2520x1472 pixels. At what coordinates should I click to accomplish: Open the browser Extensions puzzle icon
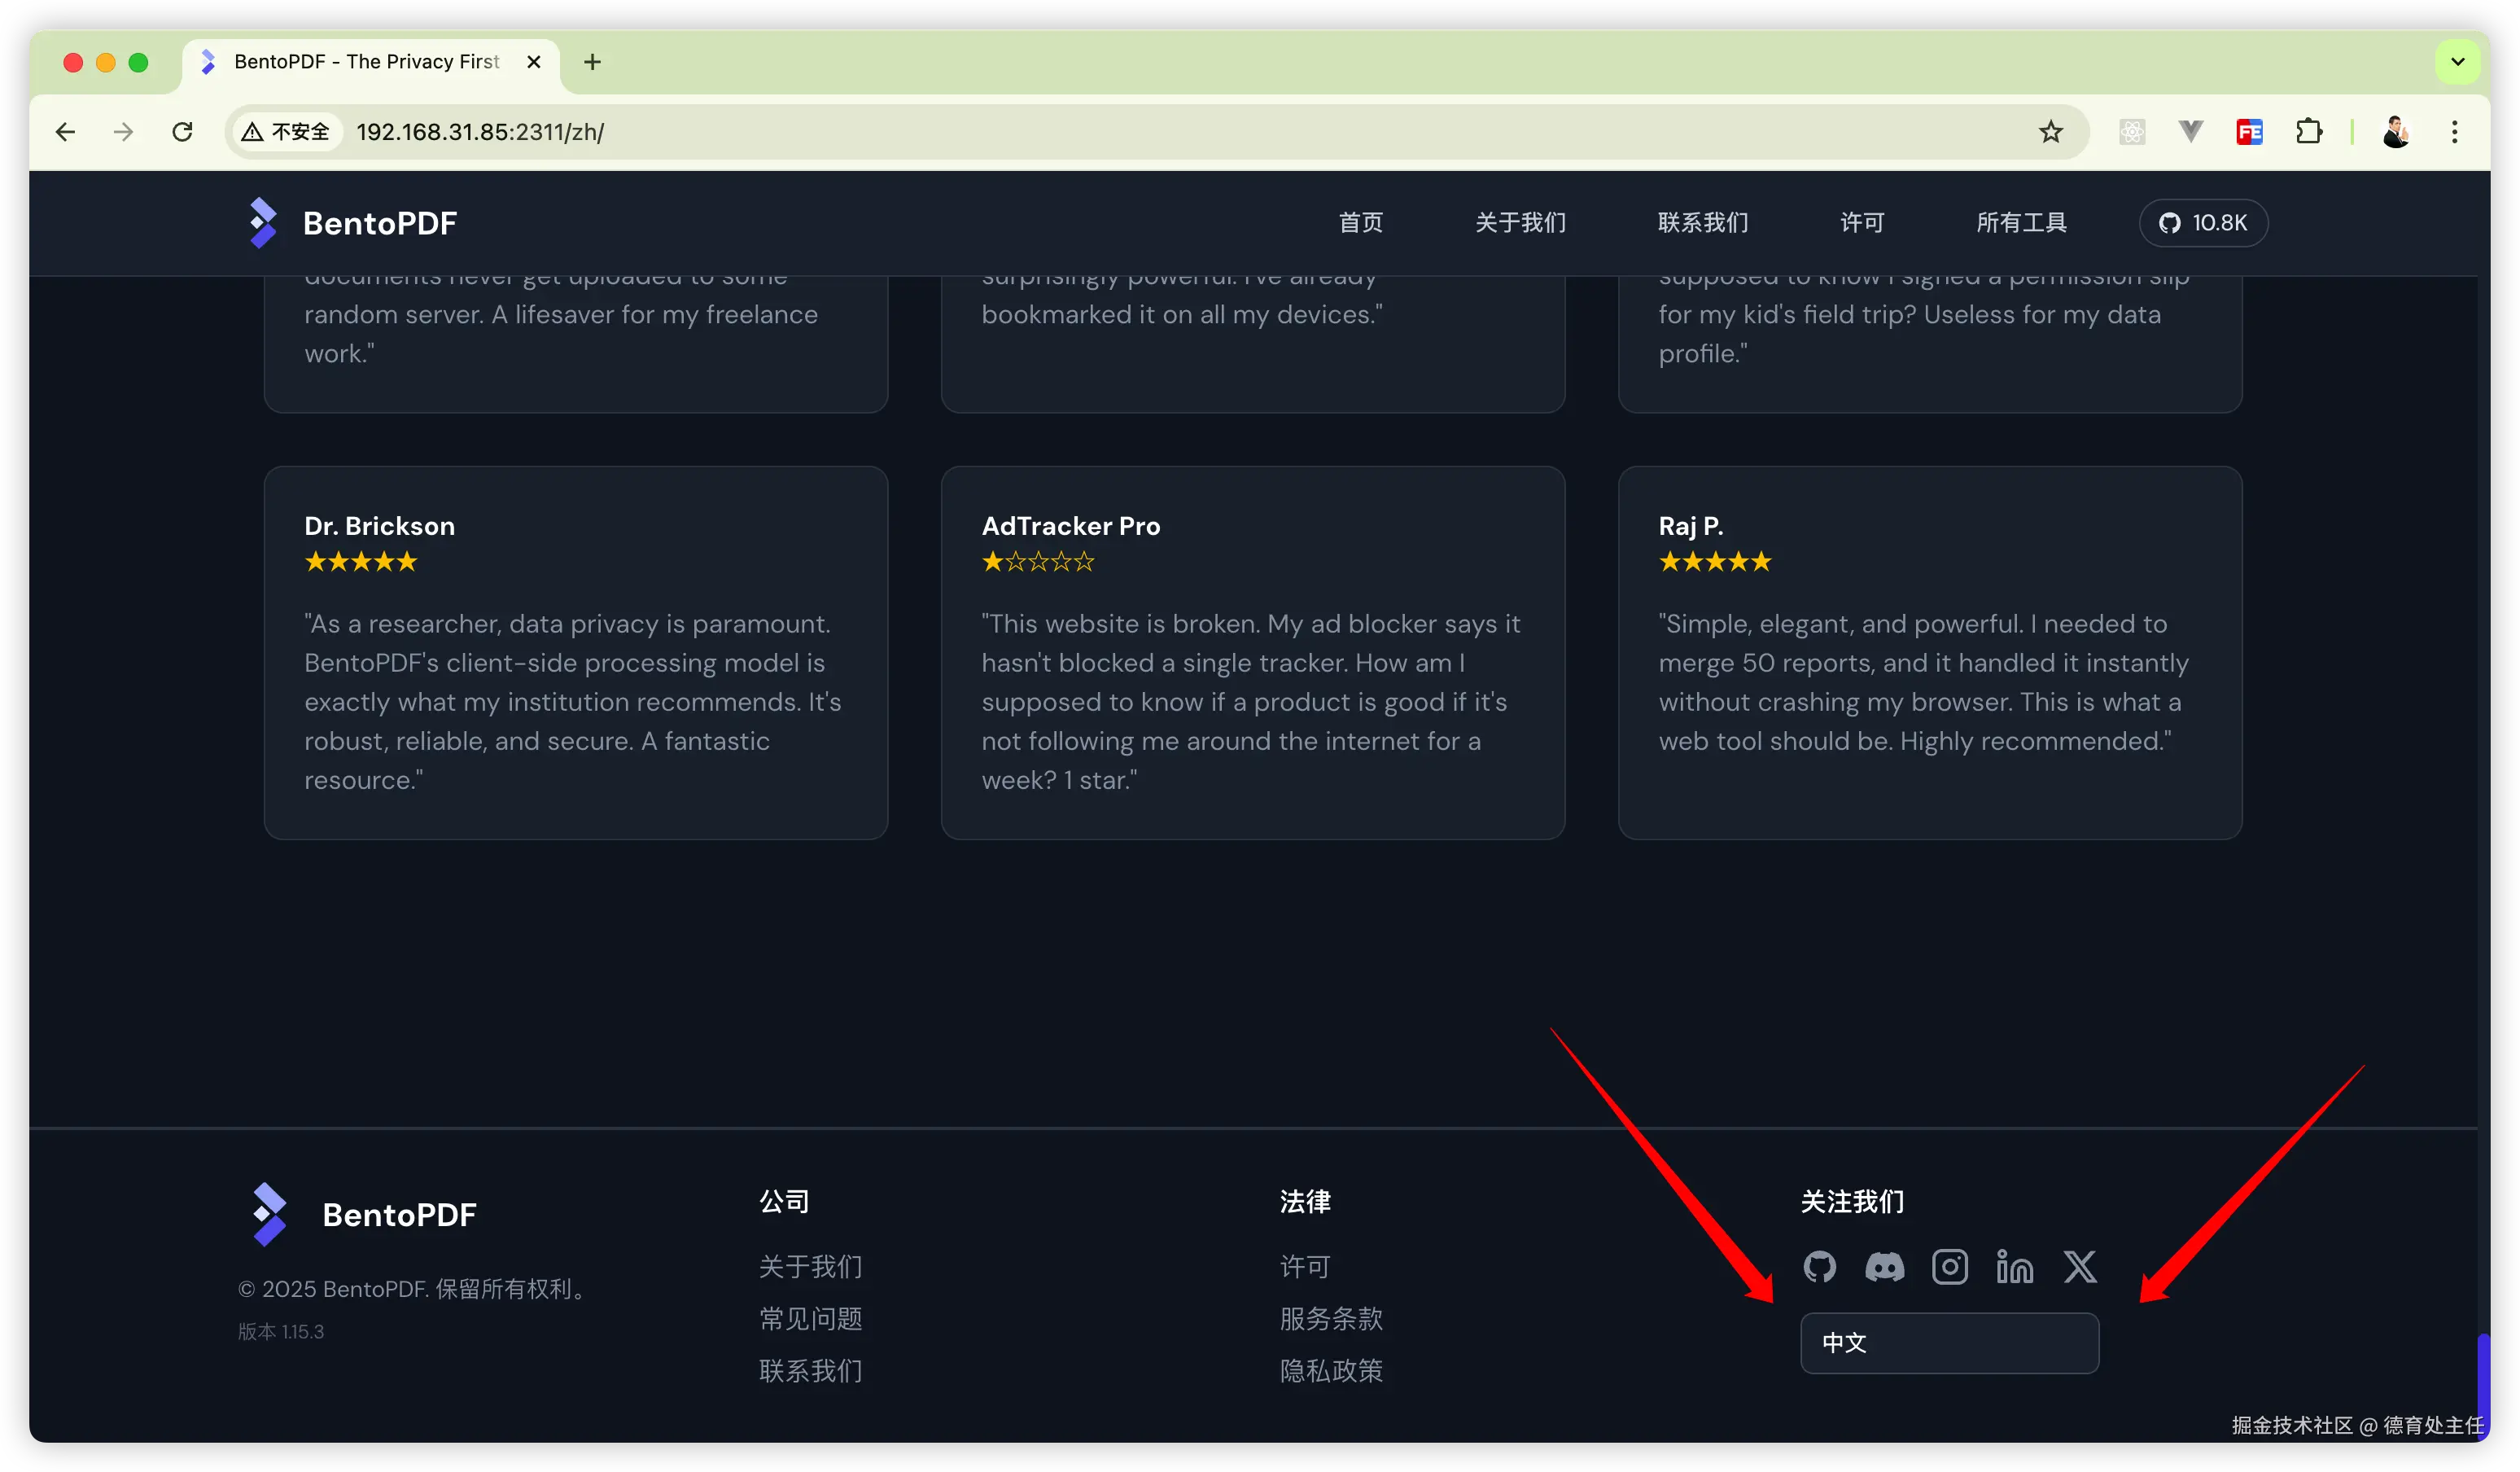click(x=2308, y=132)
